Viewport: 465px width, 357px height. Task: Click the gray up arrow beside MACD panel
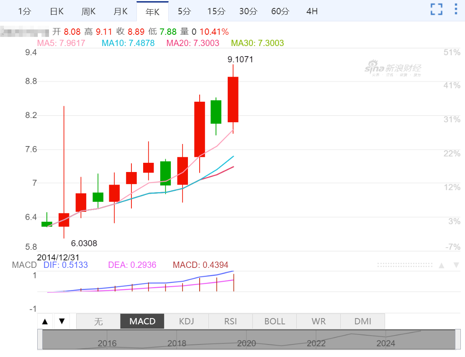(x=441, y=265)
